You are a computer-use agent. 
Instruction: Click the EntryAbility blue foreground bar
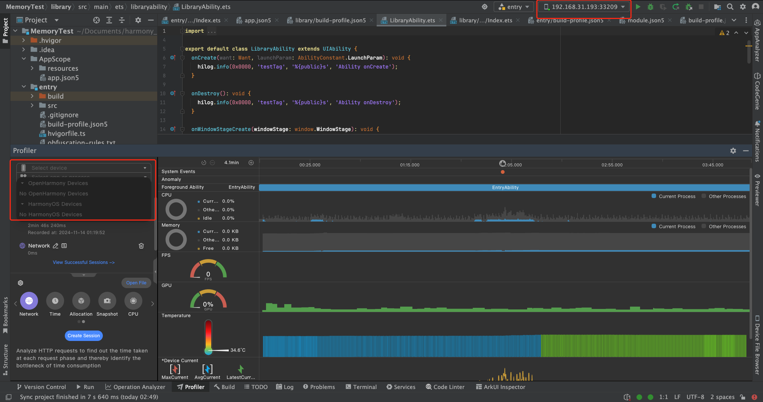tap(504, 187)
